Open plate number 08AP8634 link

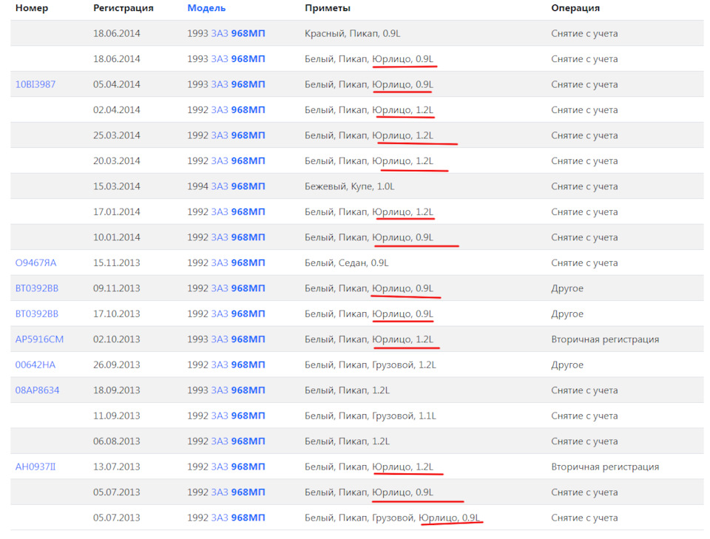(37, 390)
